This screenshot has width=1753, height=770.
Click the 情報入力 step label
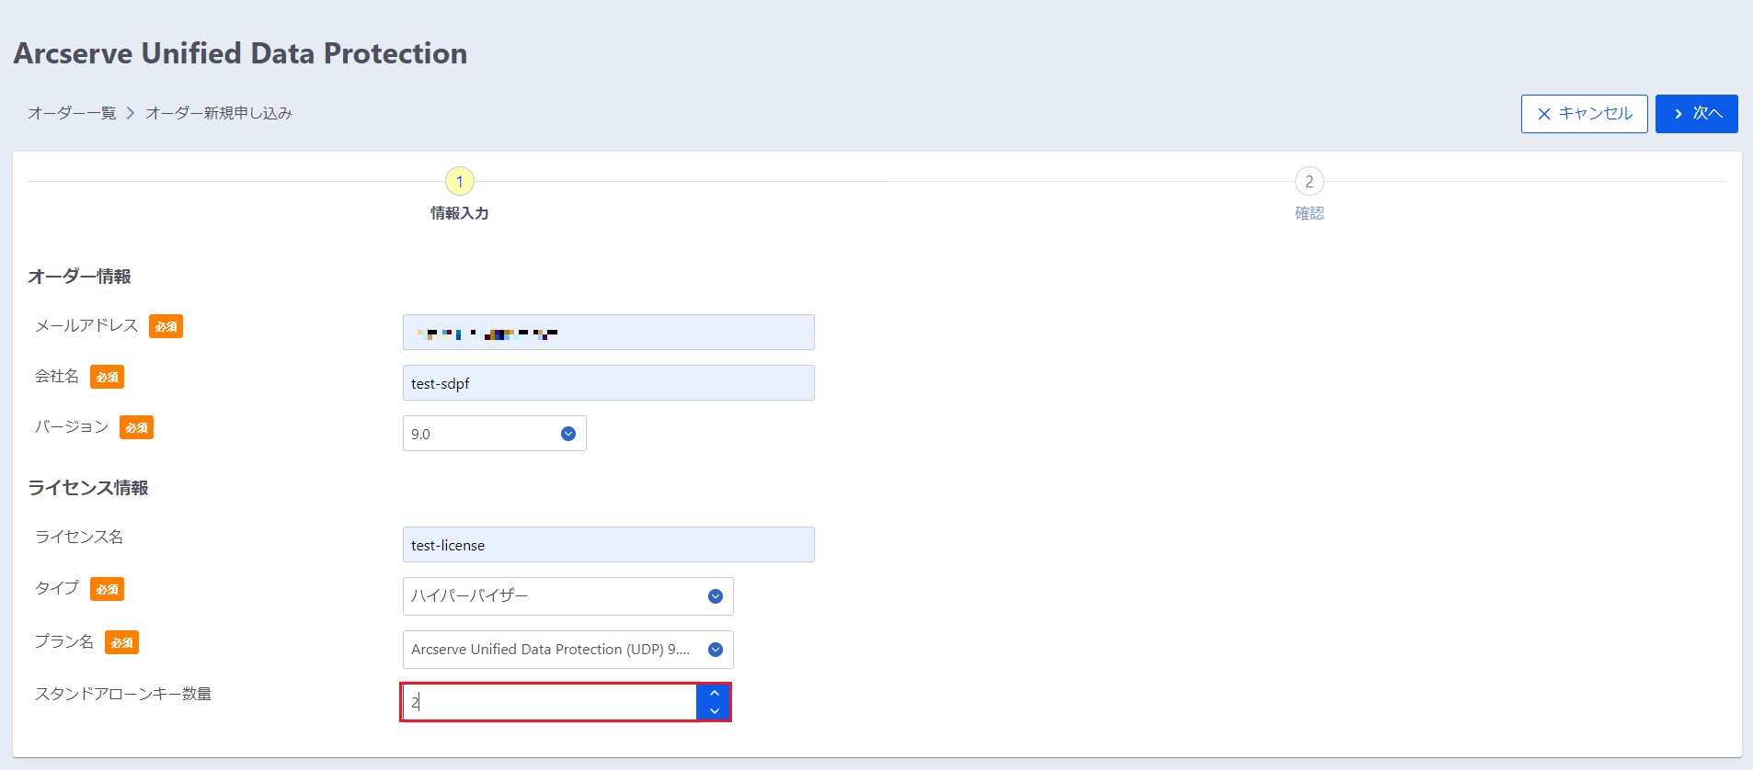460,213
